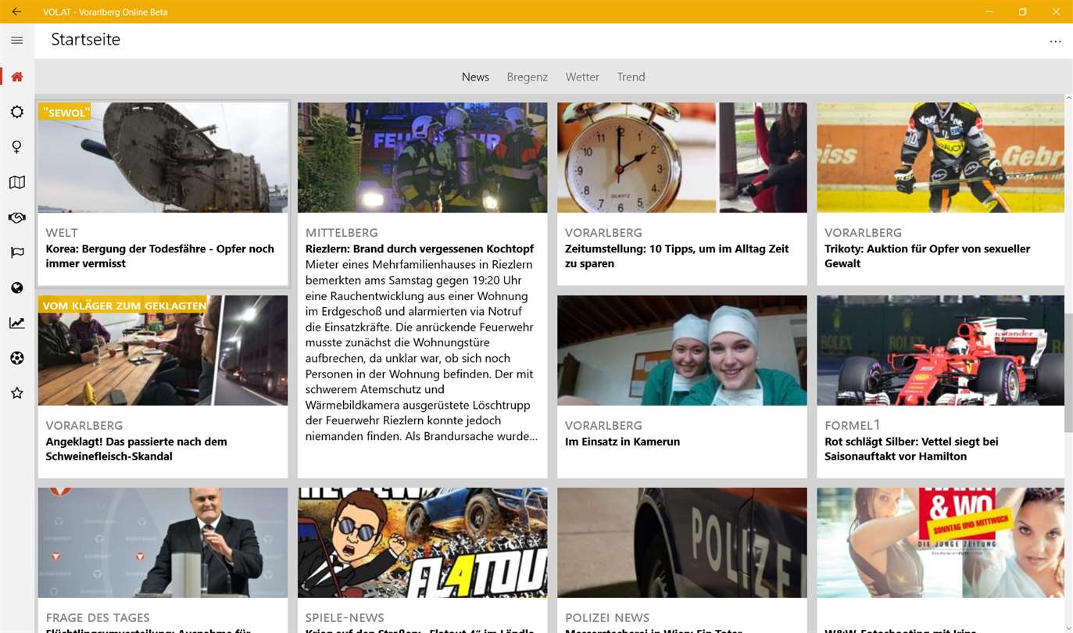Switch to the Trend tab
This screenshot has width=1073, height=633.
click(x=631, y=77)
